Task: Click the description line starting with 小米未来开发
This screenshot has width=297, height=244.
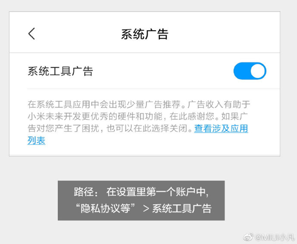Action: click(138, 116)
